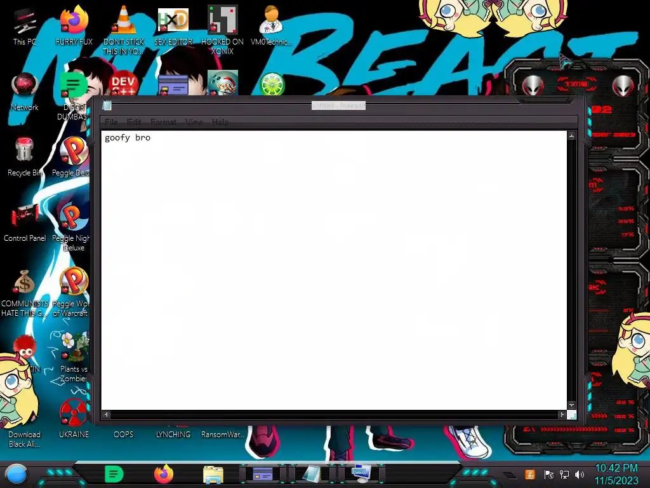Viewport: 650px width, 488px height.
Task: Open the HxD hex editor desktop icon
Action: tap(173, 27)
